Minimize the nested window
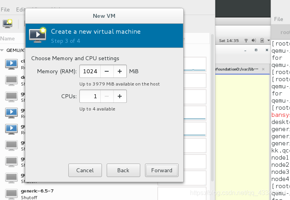 (245, 50)
